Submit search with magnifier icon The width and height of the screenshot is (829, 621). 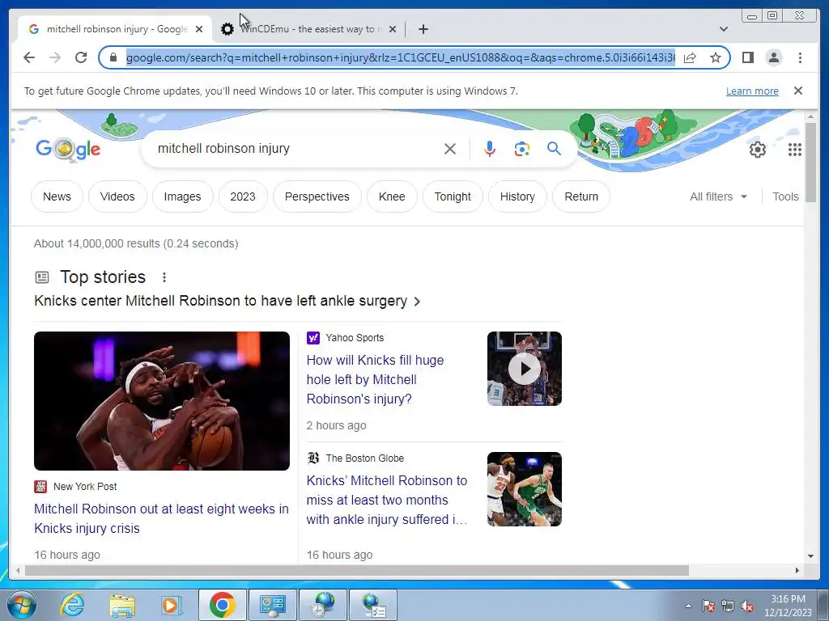554,149
